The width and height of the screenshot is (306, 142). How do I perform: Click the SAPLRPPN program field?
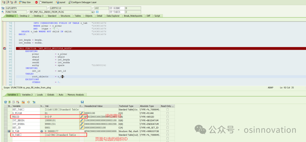coord(26,8)
